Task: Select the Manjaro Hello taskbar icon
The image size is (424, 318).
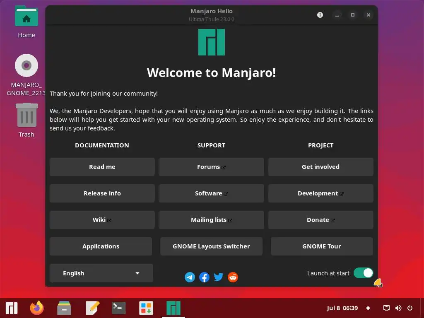Action: [173, 308]
